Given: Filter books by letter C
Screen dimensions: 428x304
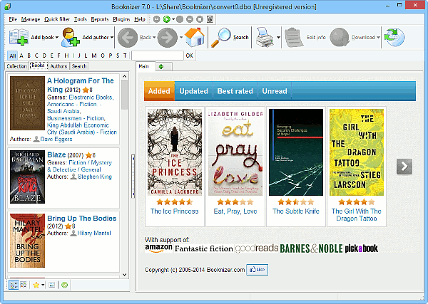Looking at the screenshot, I should 36,56.
